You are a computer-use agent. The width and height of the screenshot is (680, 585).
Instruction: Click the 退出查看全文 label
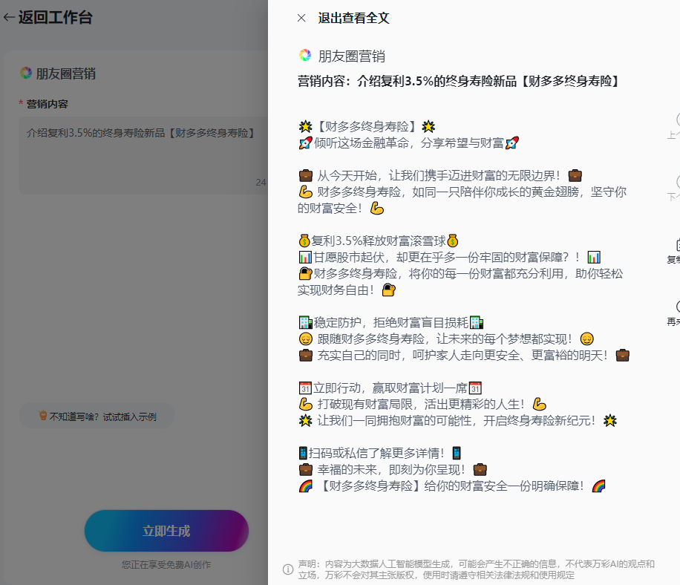point(353,18)
